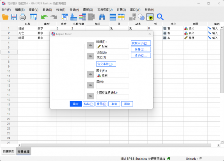This screenshot has height=161, width=224.
Task: Click the 个案标注依据 field
Action: tap(113, 97)
